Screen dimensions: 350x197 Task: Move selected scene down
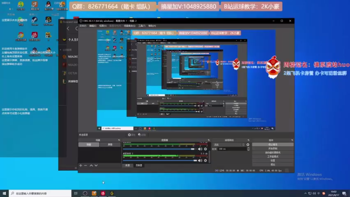coord(96,165)
